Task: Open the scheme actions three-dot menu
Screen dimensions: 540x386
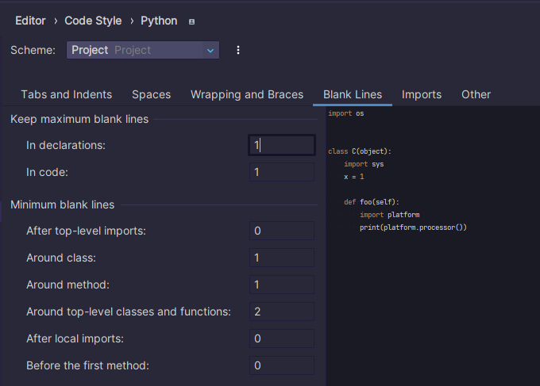Action: click(x=237, y=50)
